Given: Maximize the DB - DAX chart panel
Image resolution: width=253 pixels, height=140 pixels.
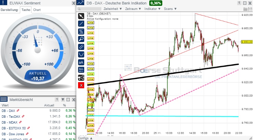Looking at the screenshot, I should (245, 3).
